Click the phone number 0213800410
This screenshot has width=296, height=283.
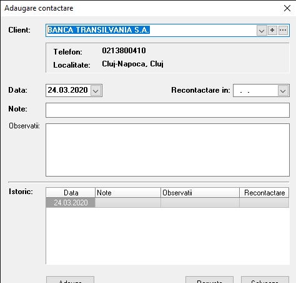pyautogui.click(x=124, y=51)
